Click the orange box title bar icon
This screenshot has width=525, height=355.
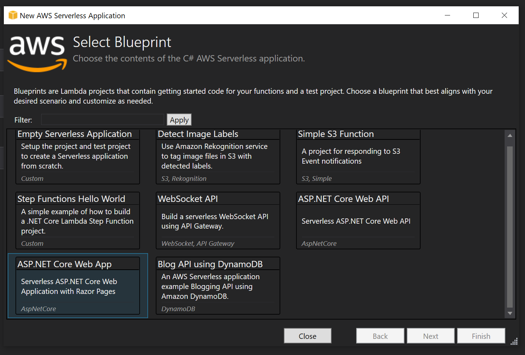(13, 15)
